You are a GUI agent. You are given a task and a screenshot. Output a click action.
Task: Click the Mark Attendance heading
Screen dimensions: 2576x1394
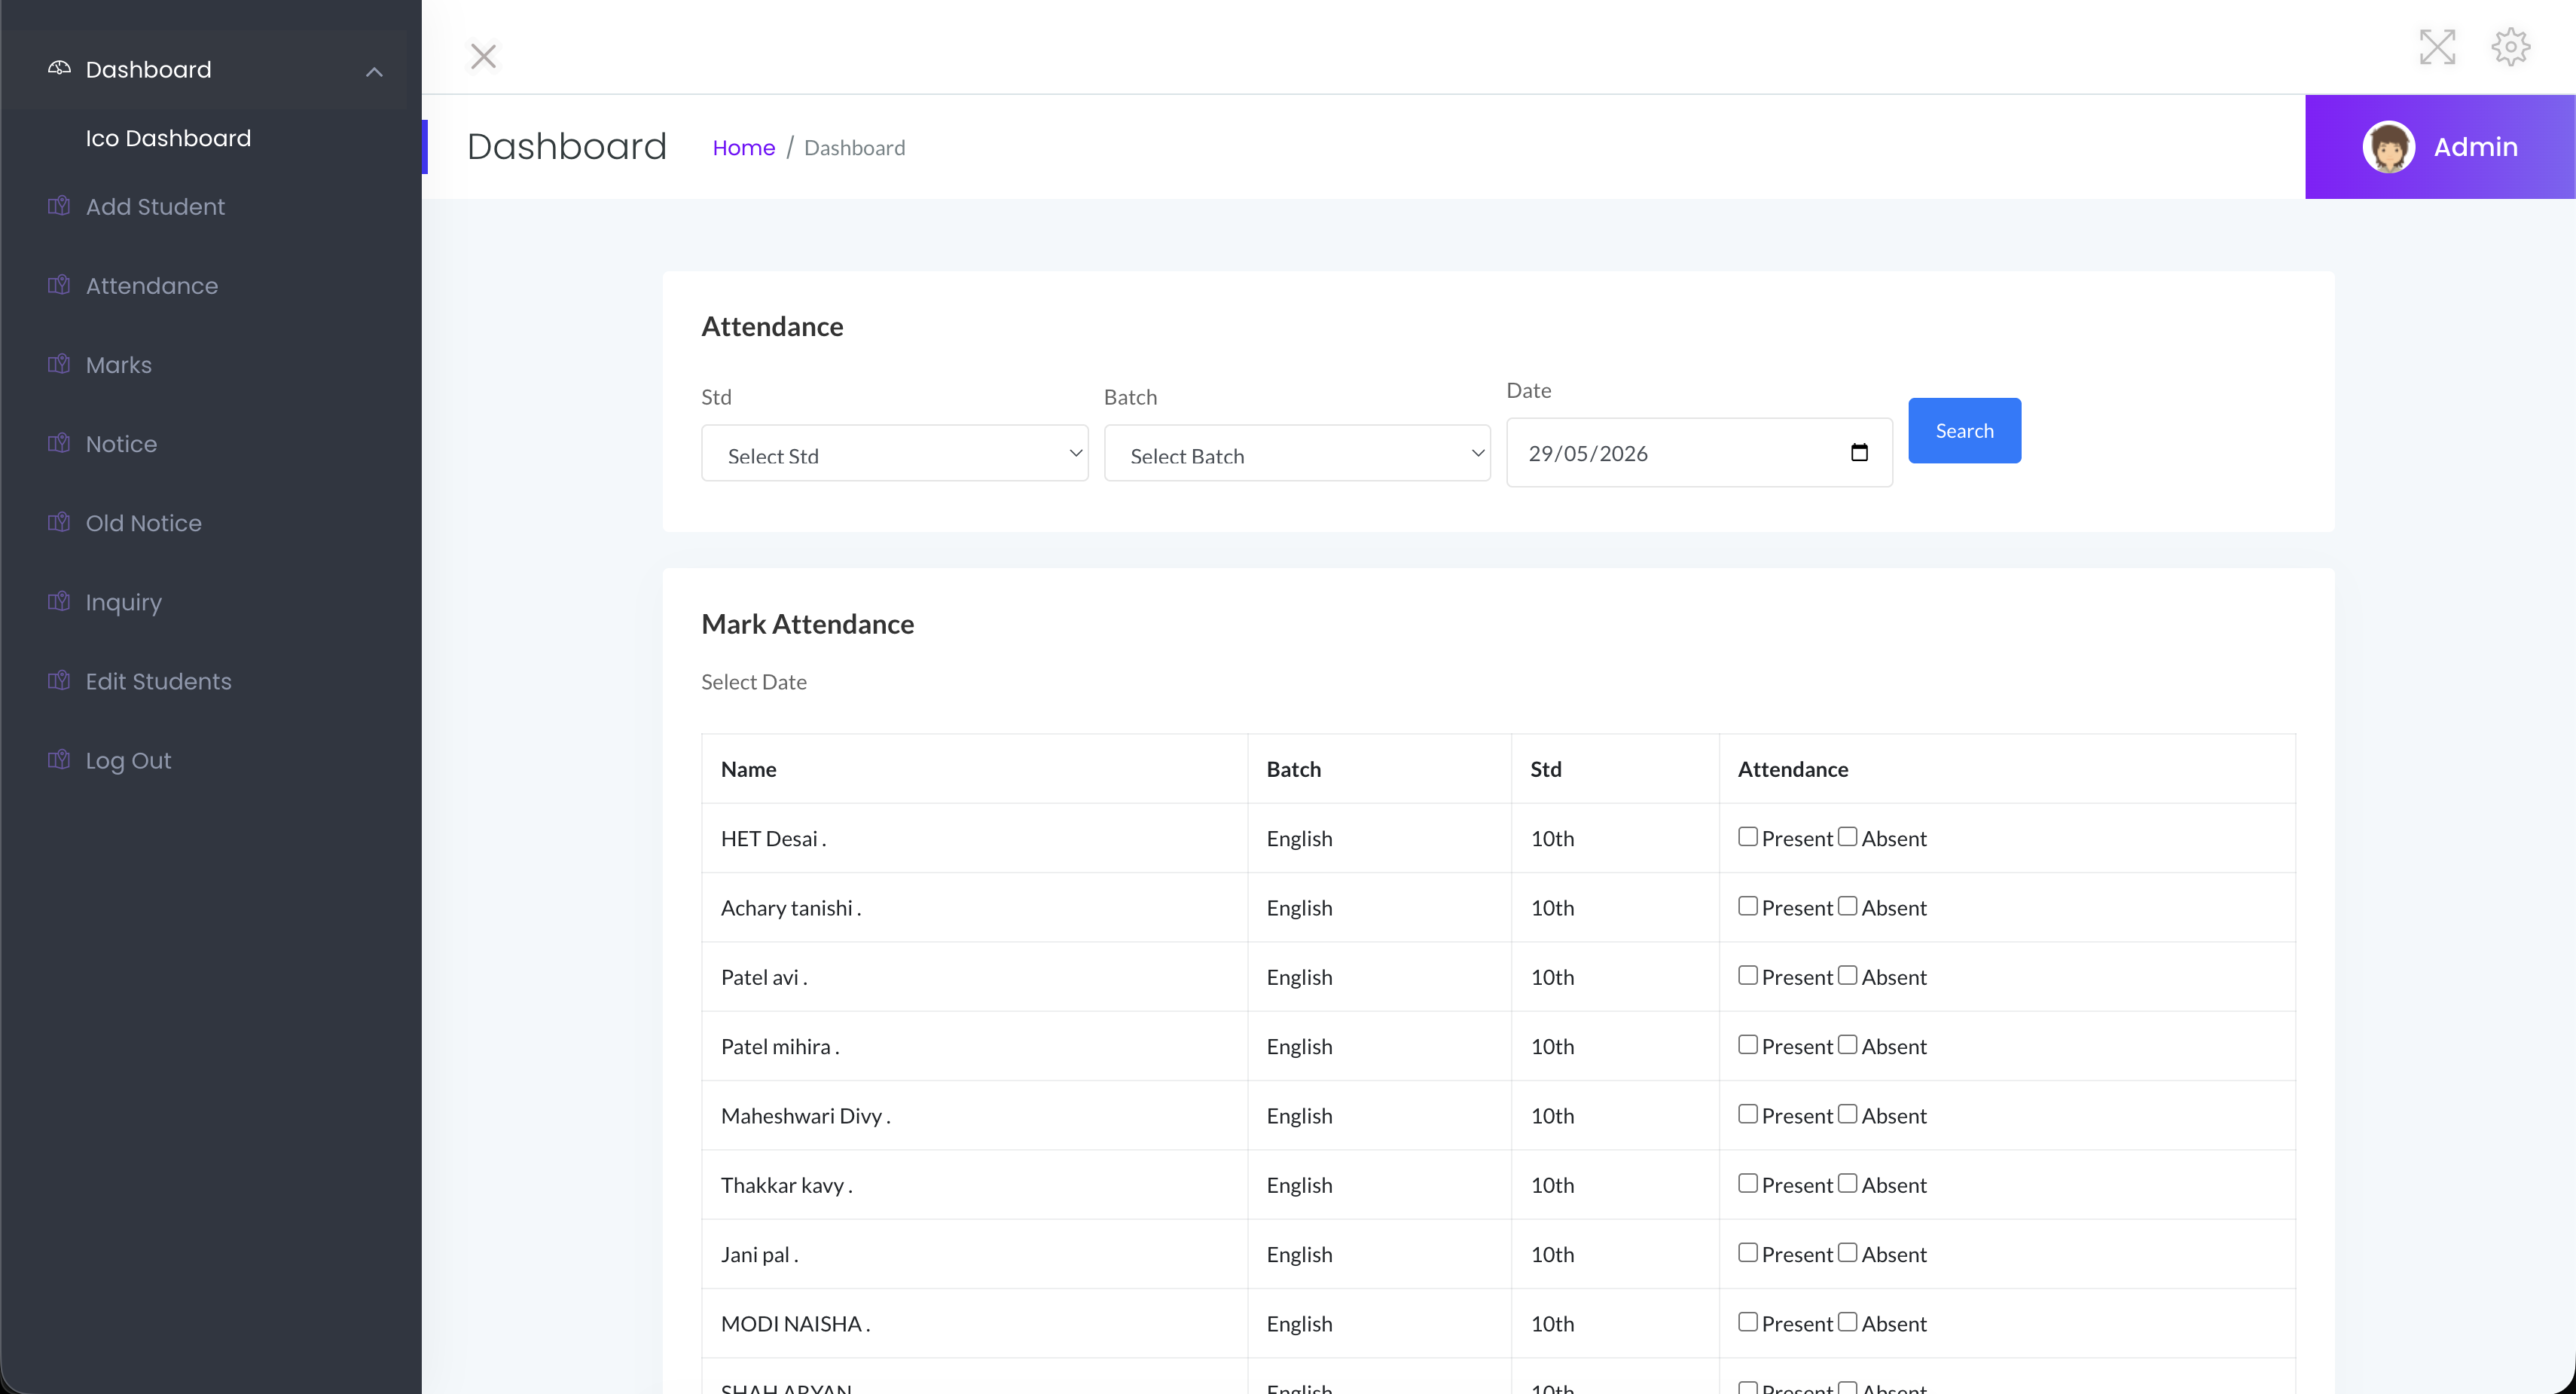coord(807,623)
